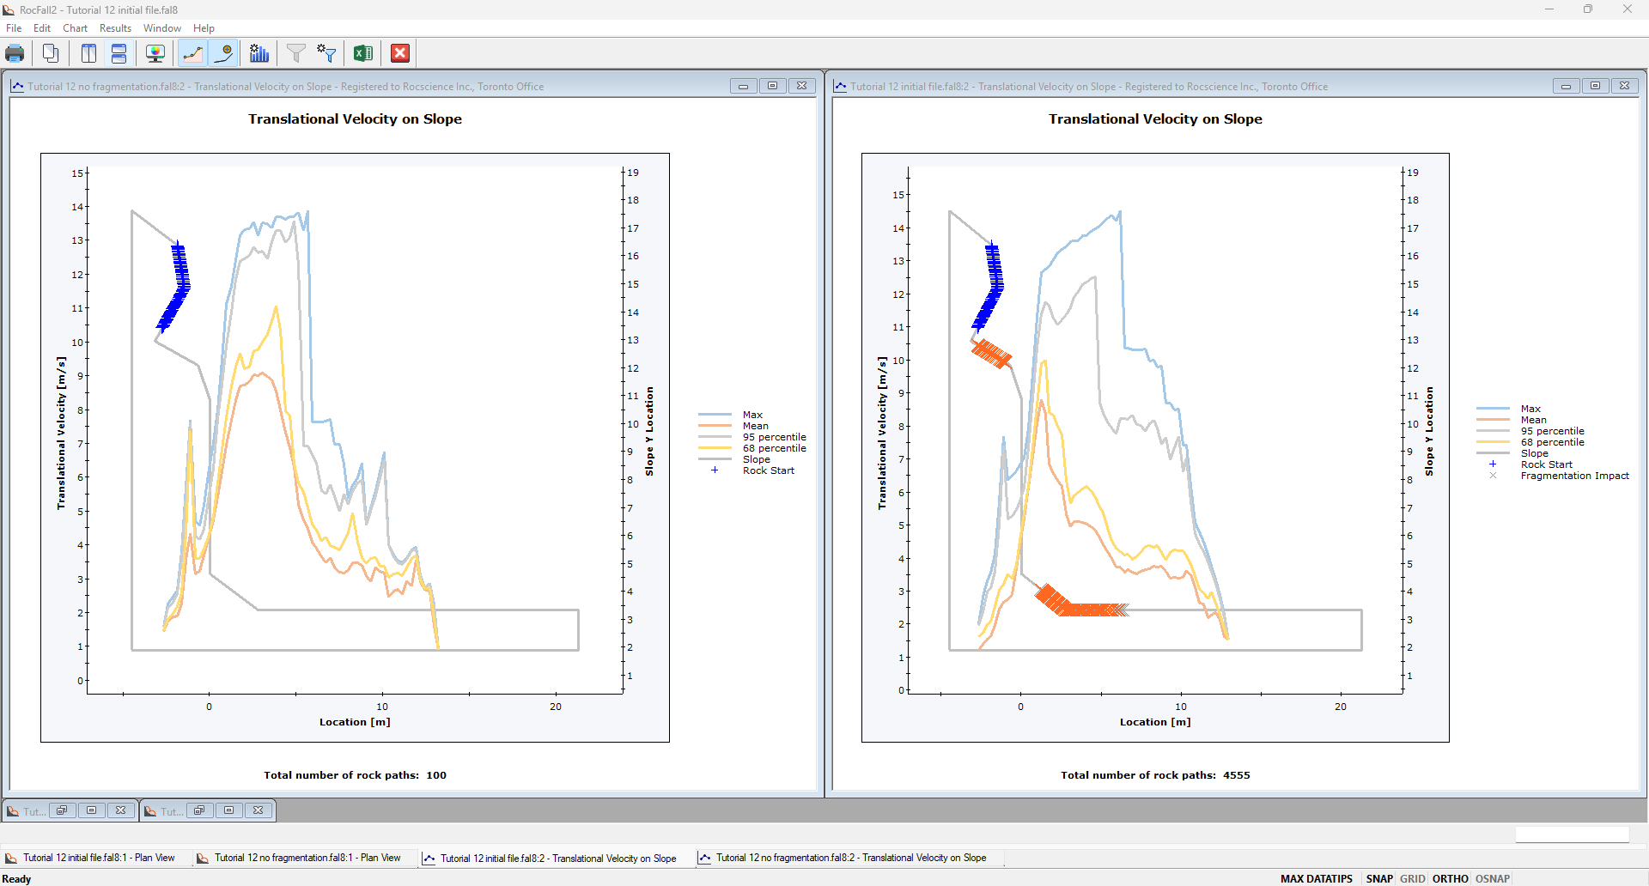Click the Copy chart icon
The image size is (1649, 886).
pos(51,53)
